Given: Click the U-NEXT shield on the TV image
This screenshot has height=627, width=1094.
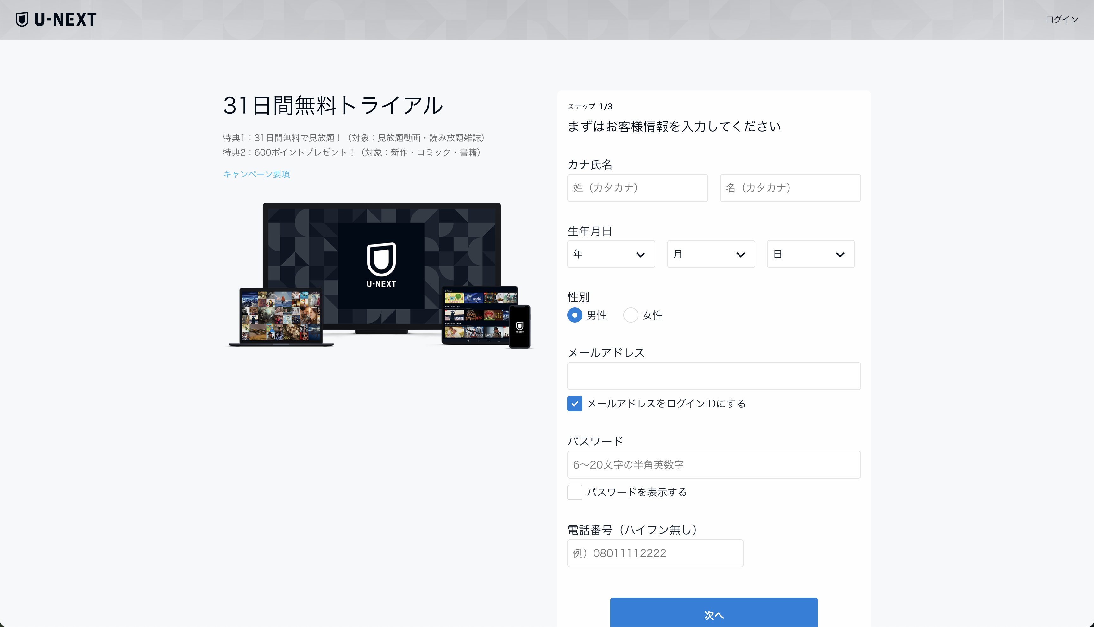Looking at the screenshot, I should 381,259.
